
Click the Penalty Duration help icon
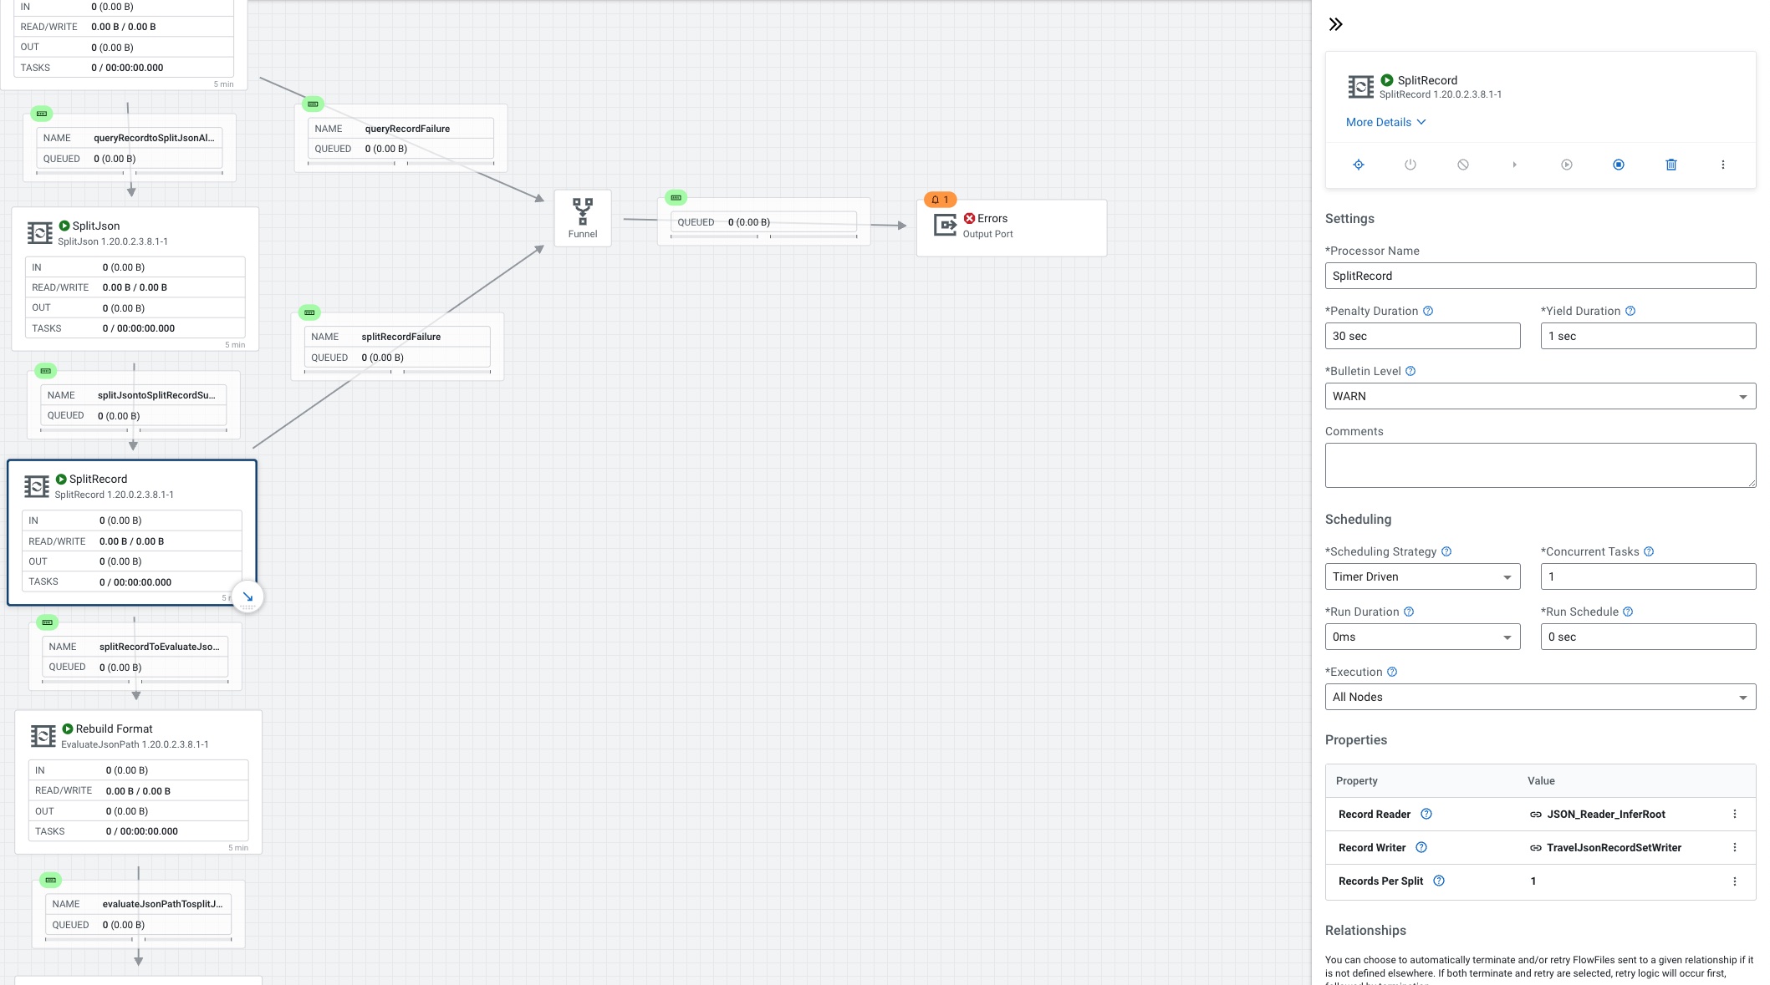(1428, 311)
